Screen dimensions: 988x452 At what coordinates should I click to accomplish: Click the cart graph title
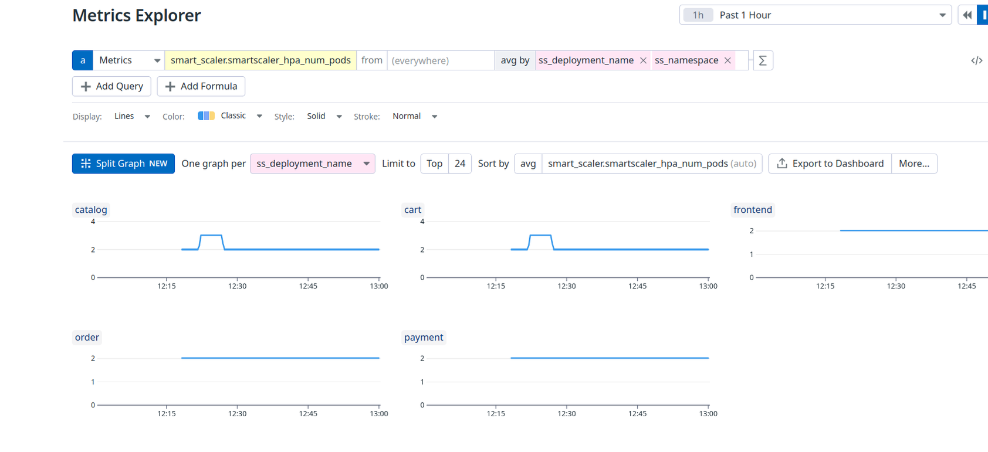coord(412,210)
